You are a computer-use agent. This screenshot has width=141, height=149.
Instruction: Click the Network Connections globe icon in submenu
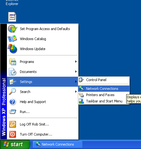pyautogui.click(x=81, y=89)
